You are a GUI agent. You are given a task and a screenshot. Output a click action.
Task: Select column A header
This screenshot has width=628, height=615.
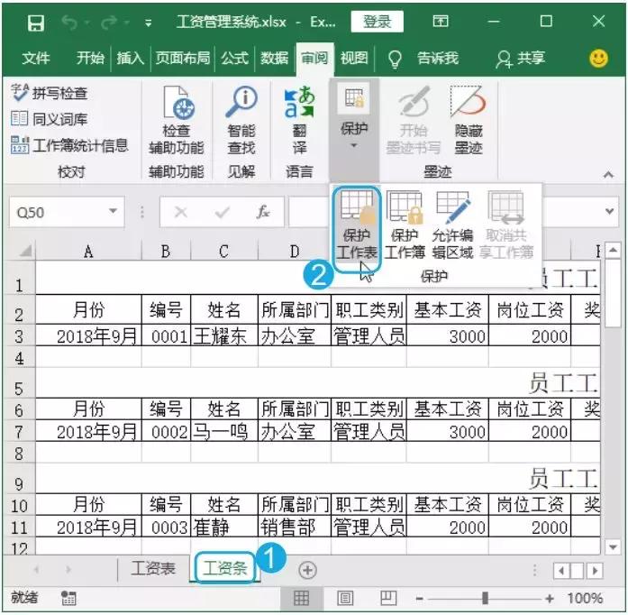point(88,252)
